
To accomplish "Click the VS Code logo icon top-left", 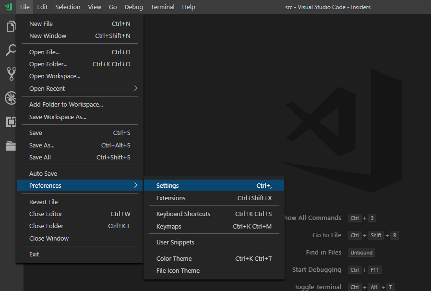I will [7, 7].
